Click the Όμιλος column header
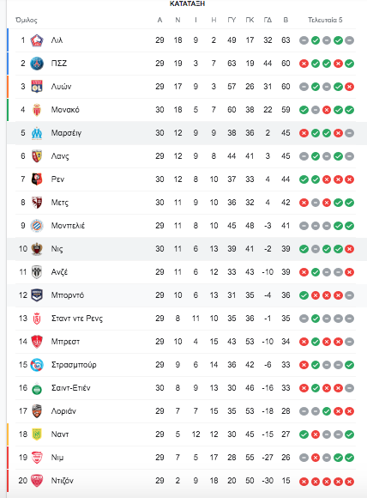367x498 pixels. pyautogui.click(x=27, y=21)
